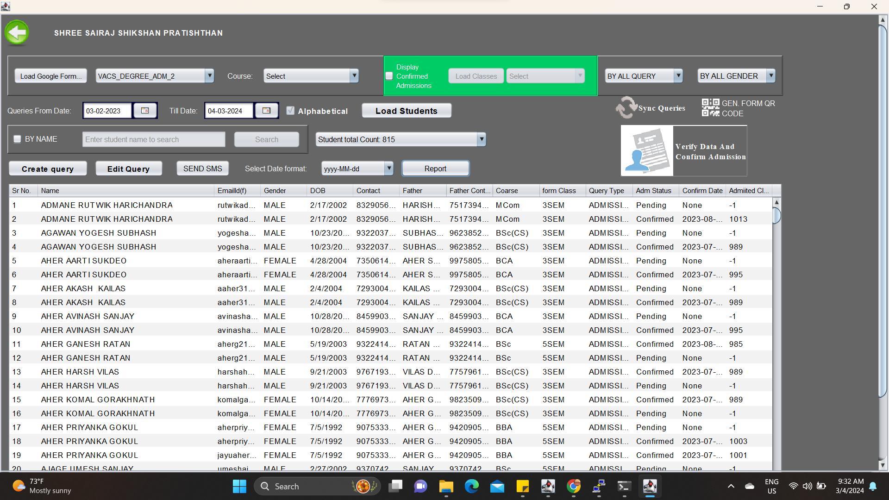Click the green back arrow icon
Image resolution: width=889 pixels, height=500 pixels.
pos(17,32)
